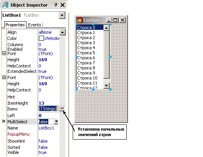Expand the Font property below ExtendedSelect

pos(4,77)
